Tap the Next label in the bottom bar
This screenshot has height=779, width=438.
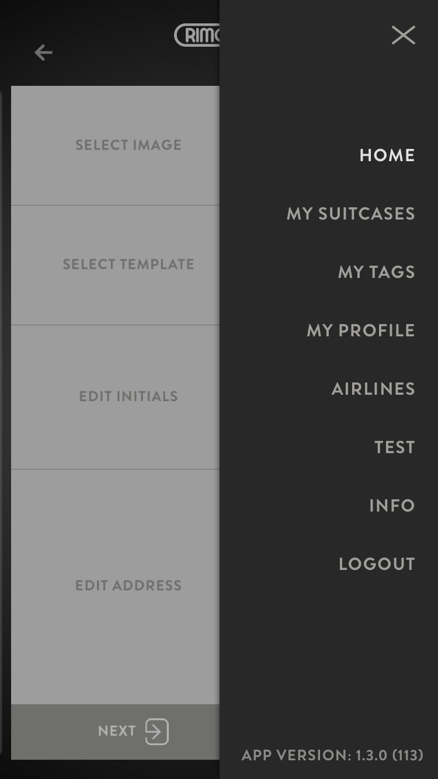tap(117, 731)
